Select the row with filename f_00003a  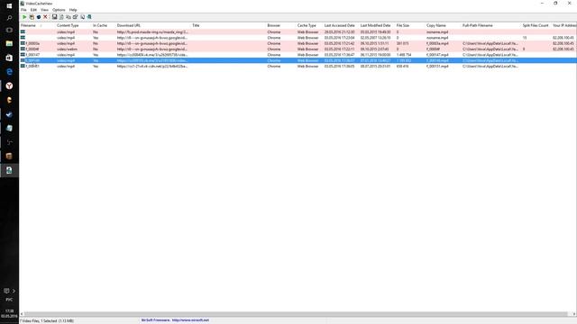tap(298, 43)
